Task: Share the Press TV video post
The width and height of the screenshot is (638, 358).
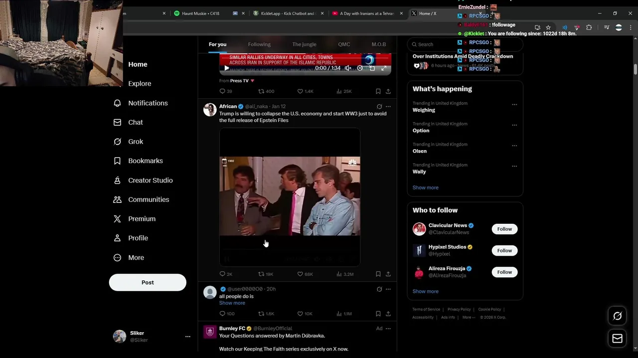Action: coord(388,91)
